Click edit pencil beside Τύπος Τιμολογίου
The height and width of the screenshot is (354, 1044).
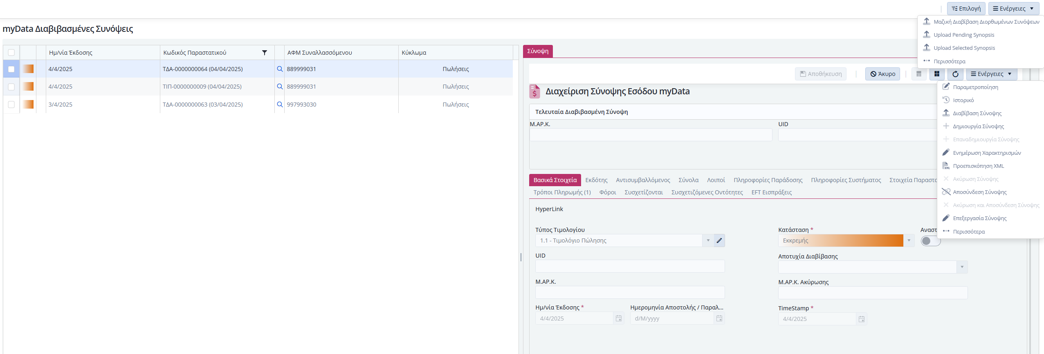719,240
